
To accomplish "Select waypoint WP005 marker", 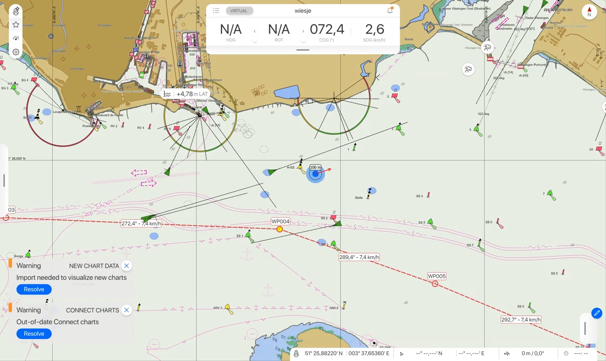I will [x=435, y=284].
